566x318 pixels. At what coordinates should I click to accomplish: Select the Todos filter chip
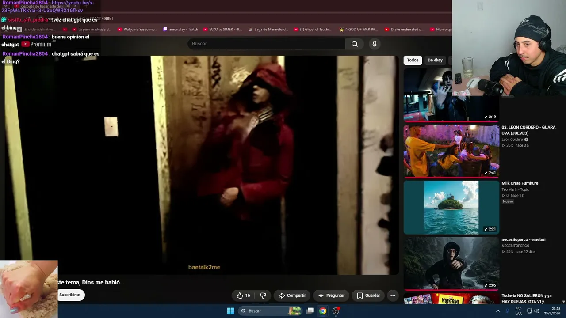coord(413,60)
